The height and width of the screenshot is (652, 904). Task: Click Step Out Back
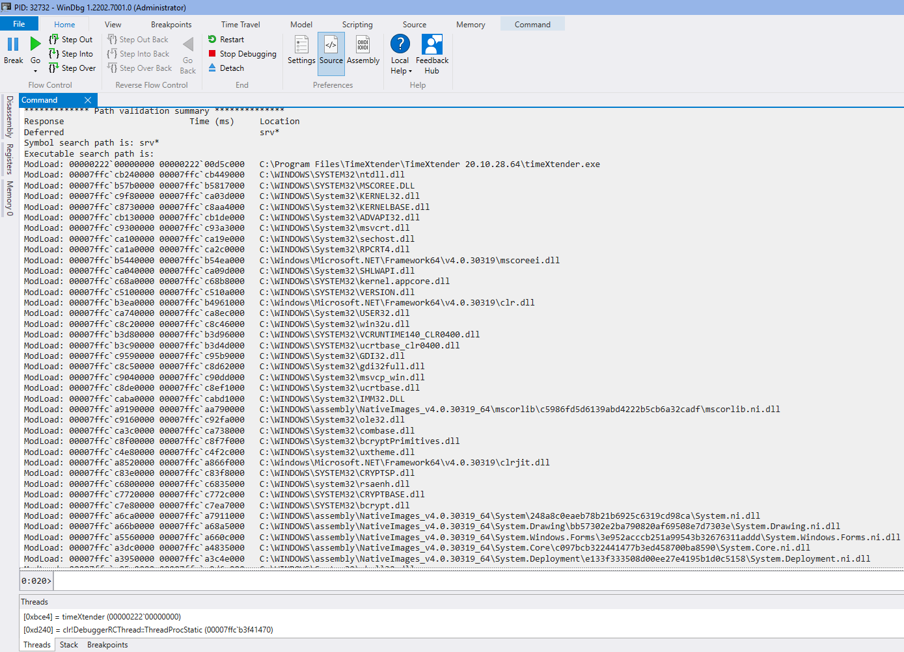pyautogui.click(x=138, y=40)
